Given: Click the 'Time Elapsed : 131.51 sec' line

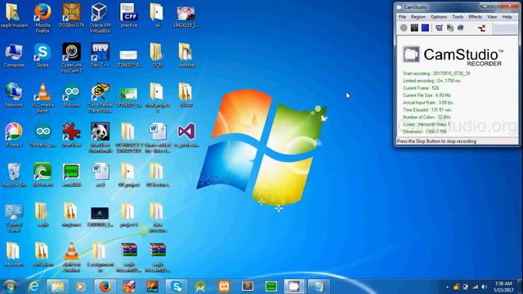Looking at the screenshot, I should click(427, 109).
